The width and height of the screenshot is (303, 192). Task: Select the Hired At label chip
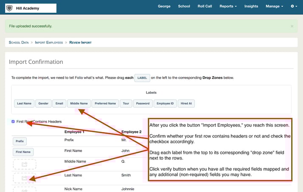point(186,104)
